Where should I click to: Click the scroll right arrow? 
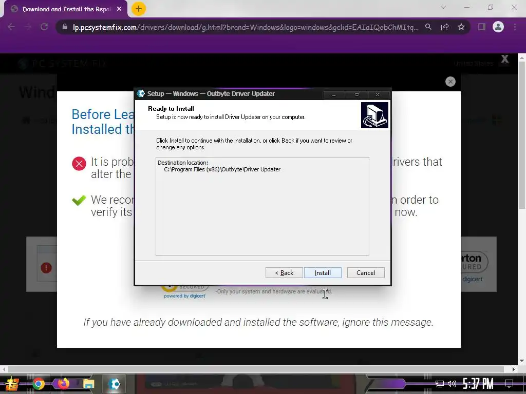point(514,369)
